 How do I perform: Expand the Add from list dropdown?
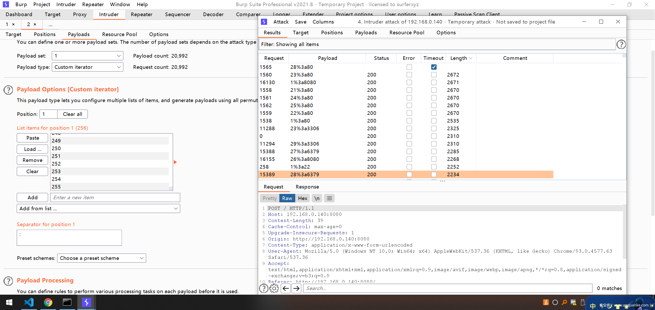tap(98, 208)
